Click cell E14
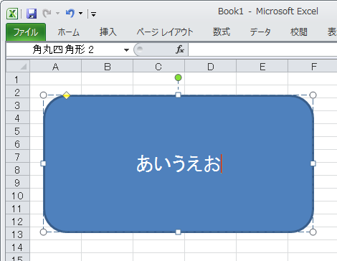 coord(262,247)
